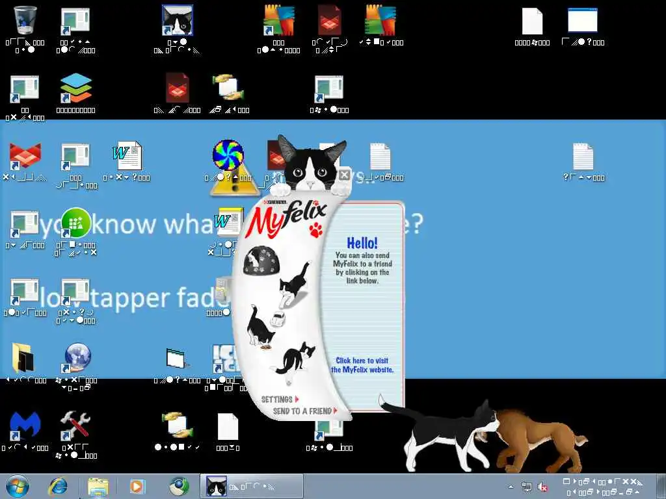Open the Recycle Bin on the desktop
666x499 pixels.
click(x=25, y=20)
